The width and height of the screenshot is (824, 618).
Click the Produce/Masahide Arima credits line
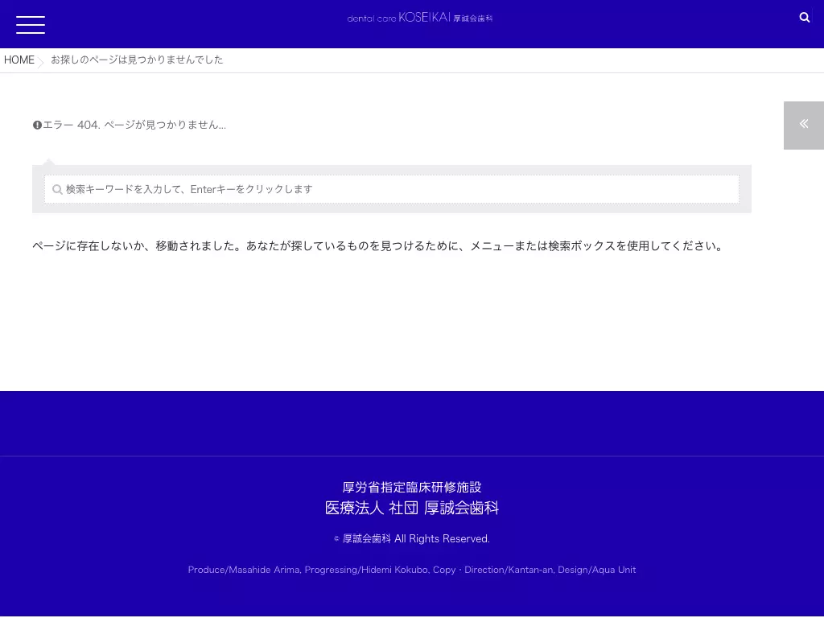pyautogui.click(x=412, y=570)
